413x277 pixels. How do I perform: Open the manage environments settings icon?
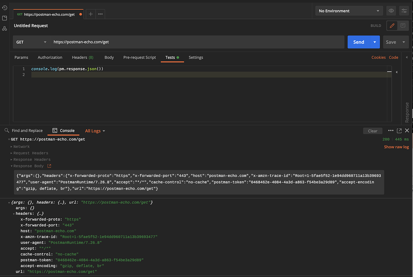[x=404, y=11]
